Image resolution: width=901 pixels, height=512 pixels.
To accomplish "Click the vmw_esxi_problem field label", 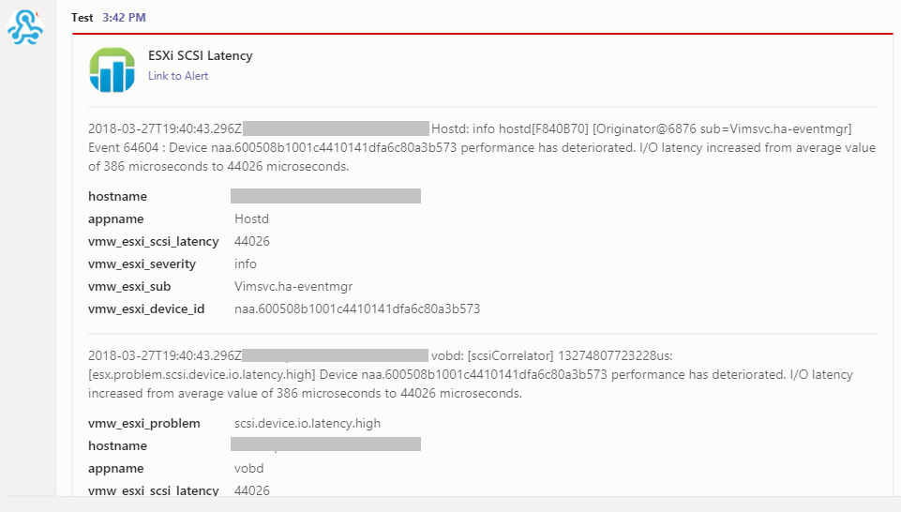I will point(144,424).
